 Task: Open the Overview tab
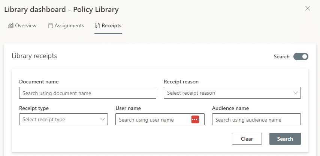click(22, 26)
